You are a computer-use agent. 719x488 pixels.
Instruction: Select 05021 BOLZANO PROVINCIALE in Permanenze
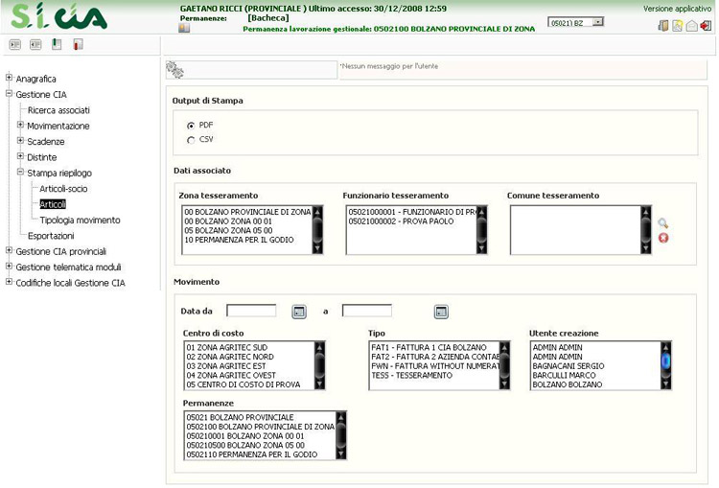click(240, 417)
